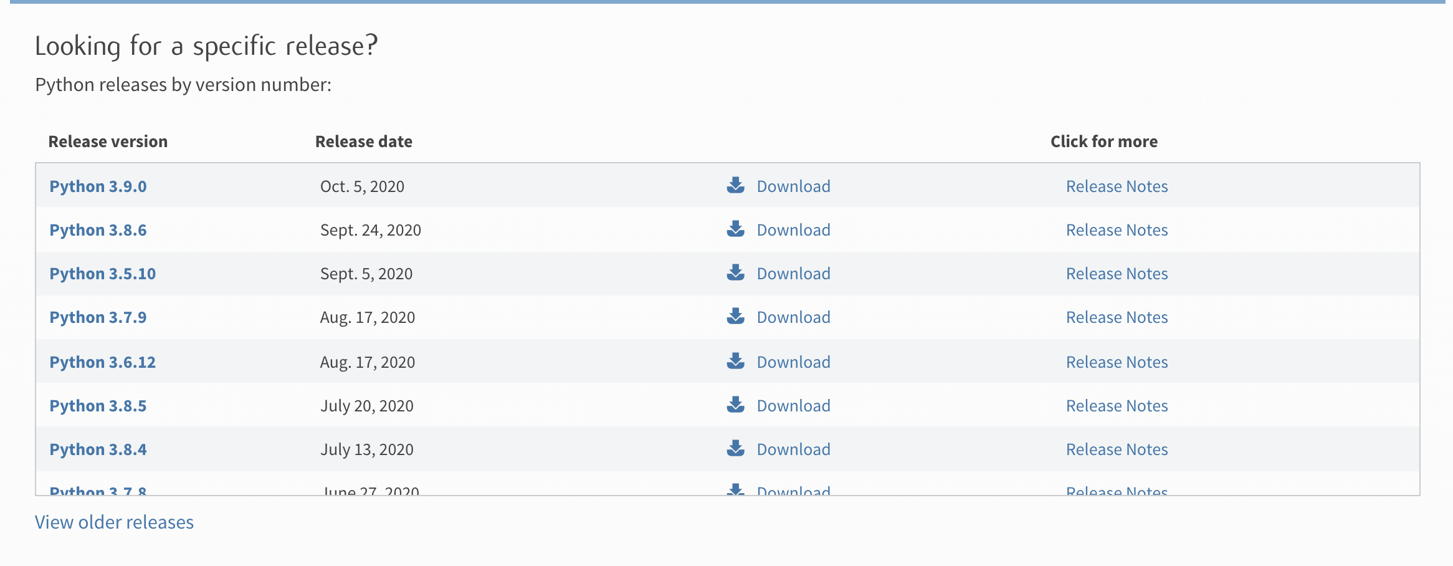This screenshot has height=566, width=1453.
Task: Click download icon for Python 3.8.4
Action: pos(735,448)
